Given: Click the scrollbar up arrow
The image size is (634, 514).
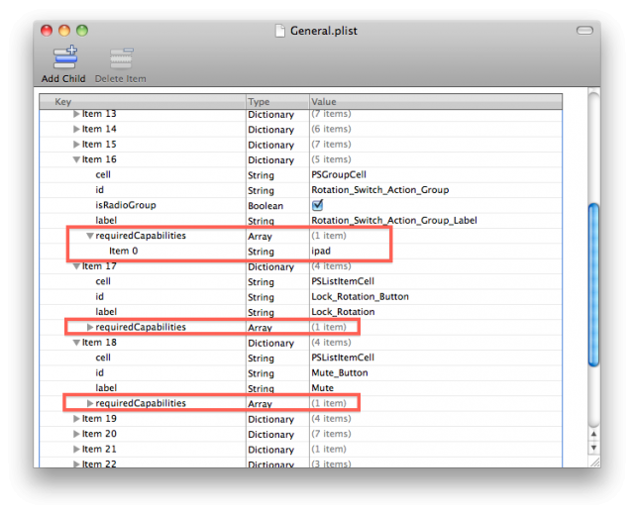Looking at the screenshot, I should pyautogui.click(x=593, y=434).
